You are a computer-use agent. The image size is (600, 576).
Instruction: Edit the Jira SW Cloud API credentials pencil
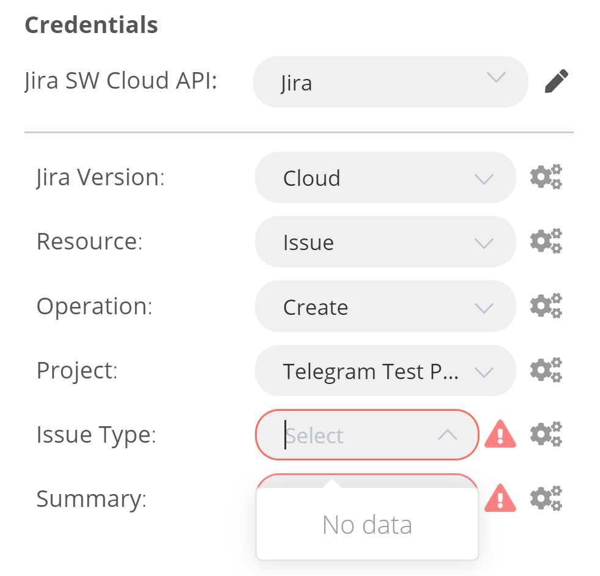pyautogui.click(x=557, y=82)
